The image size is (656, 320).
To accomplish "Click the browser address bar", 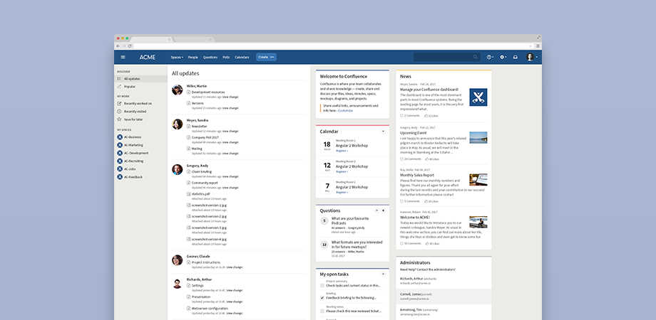I will pyautogui.click(x=333, y=46).
